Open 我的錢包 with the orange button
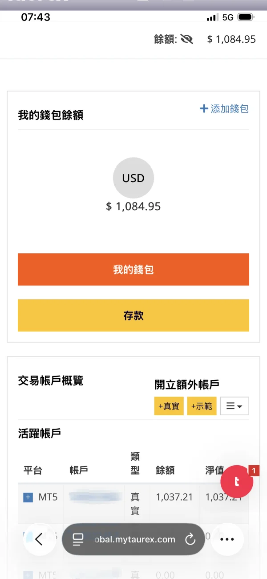Image resolution: width=267 pixels, height=579 pixels. pos(133,269)
